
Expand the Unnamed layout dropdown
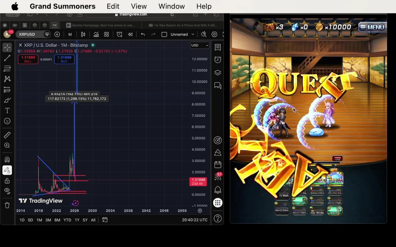click(x=192, y=34)
